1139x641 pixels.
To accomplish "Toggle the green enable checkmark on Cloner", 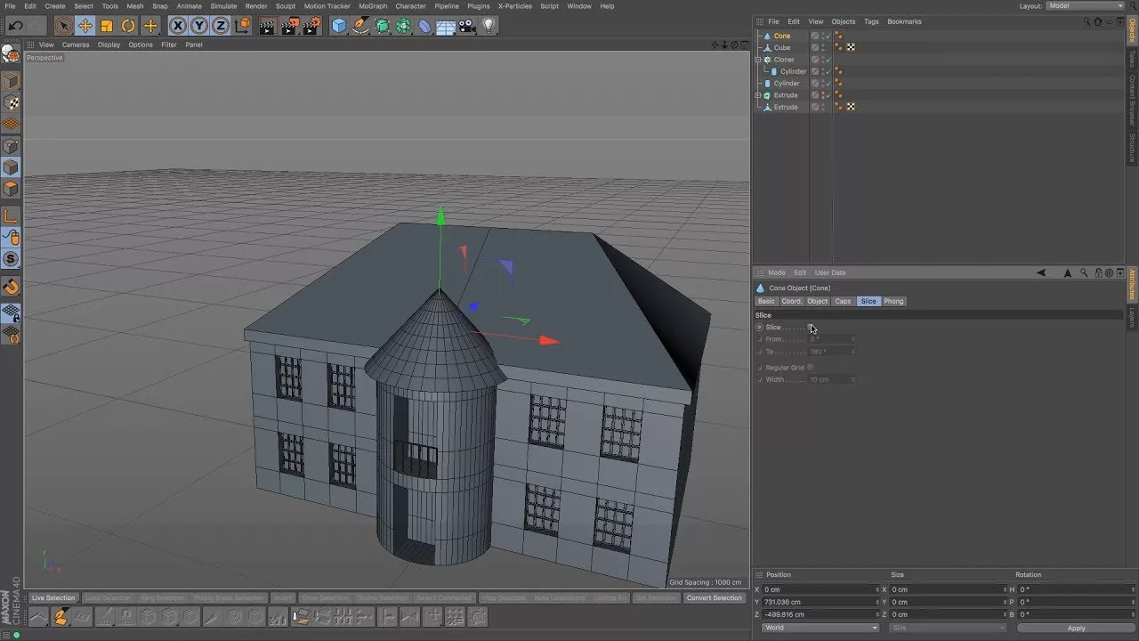I will (x=828, y=60).
